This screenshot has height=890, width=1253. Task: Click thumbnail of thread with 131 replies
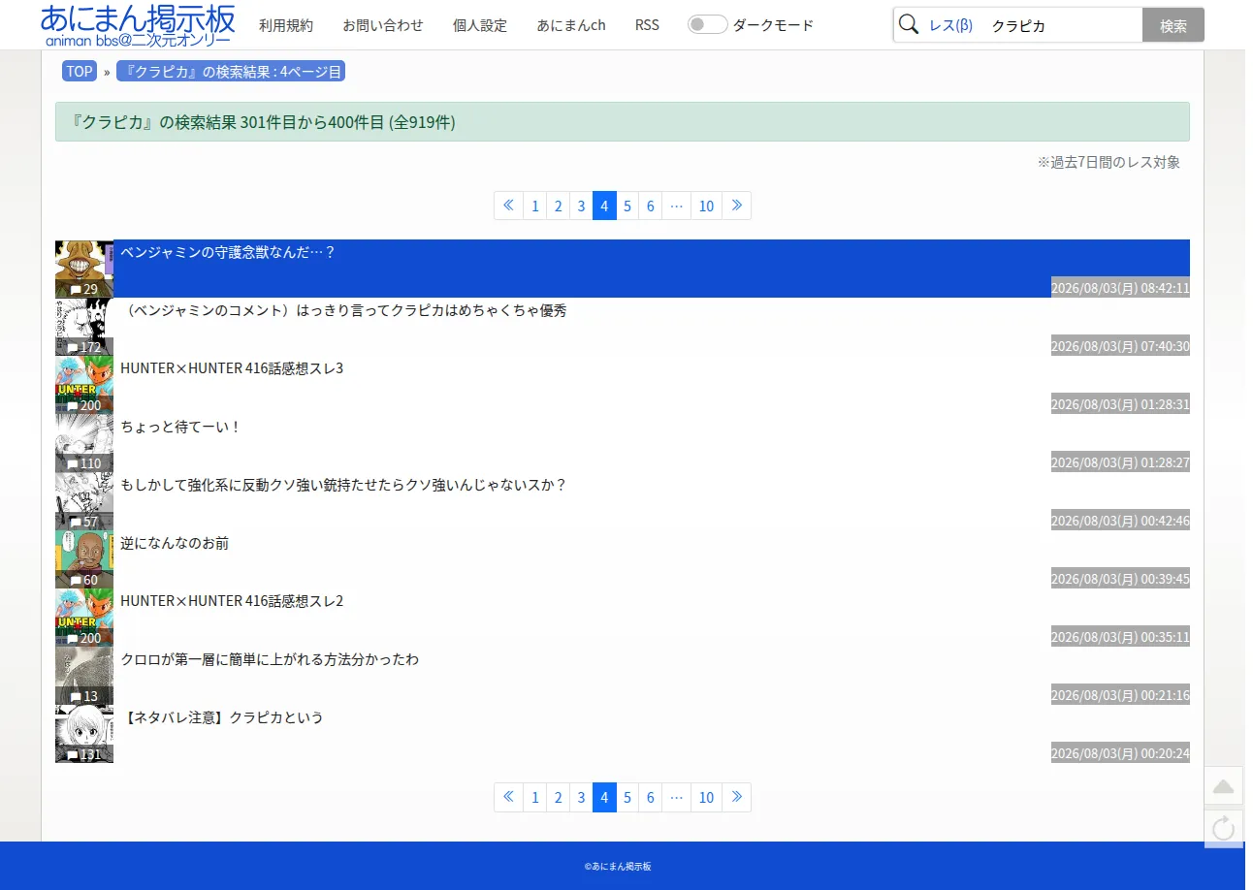click(84, 734)
